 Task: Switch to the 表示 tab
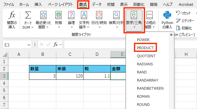(x=124, y=5)
